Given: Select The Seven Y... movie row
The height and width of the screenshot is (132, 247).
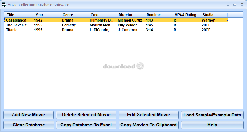Looking at the screenshot, I should coord(116,25).
